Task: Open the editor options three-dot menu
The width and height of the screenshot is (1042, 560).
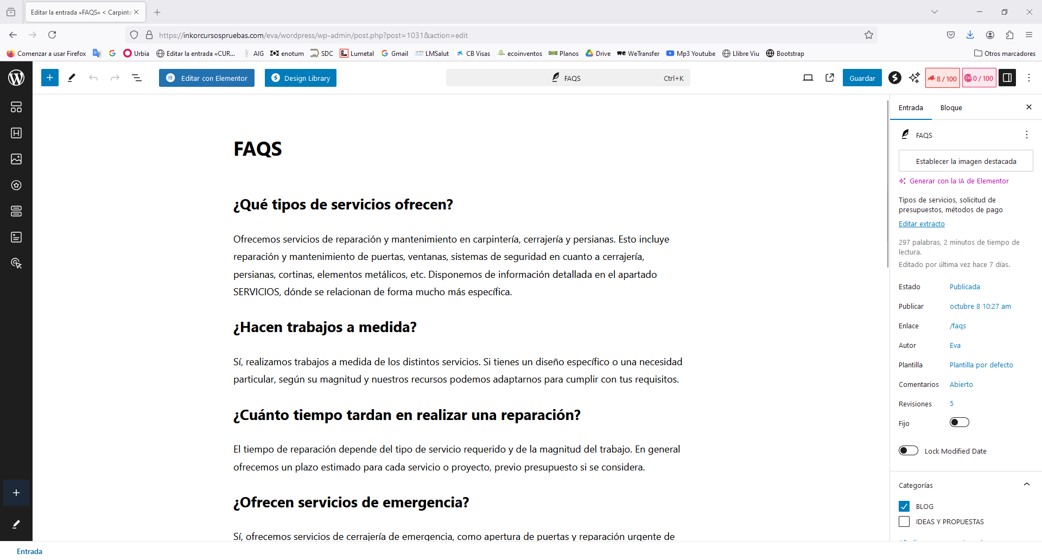Action: click(1029, 78)
